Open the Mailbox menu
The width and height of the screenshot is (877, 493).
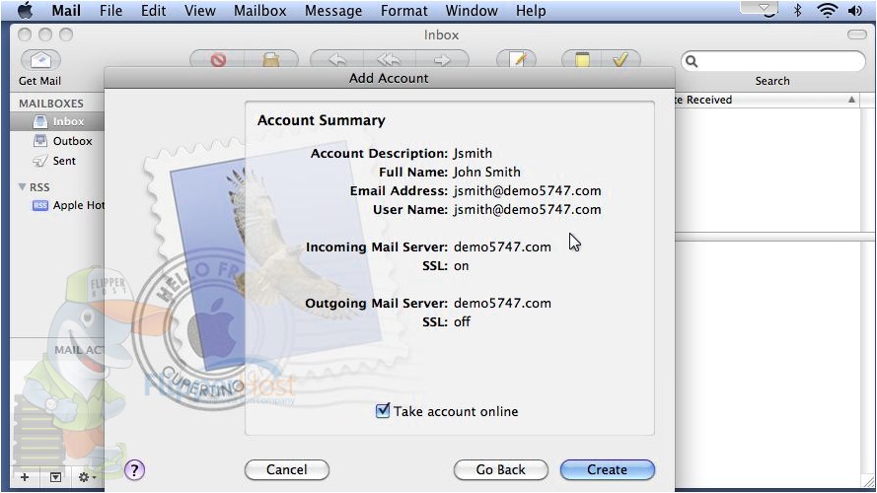(260, 10)
